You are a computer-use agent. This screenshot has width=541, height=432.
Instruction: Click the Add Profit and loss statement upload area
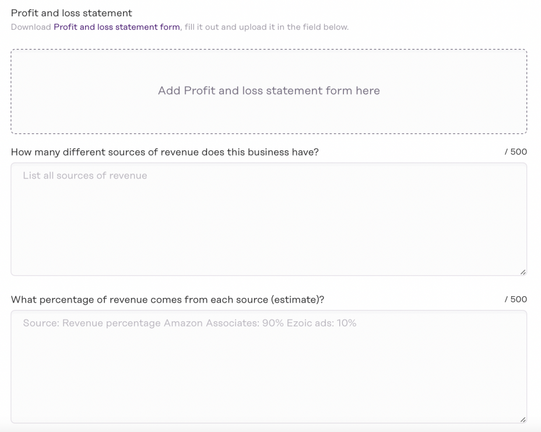268,91
